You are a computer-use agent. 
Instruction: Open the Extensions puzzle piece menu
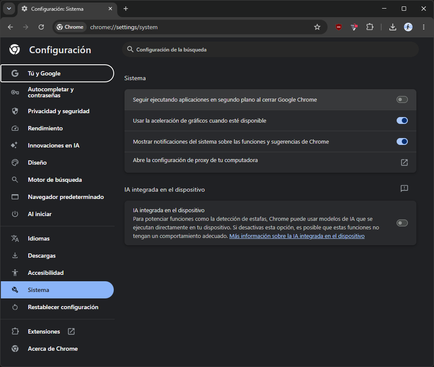370,27
